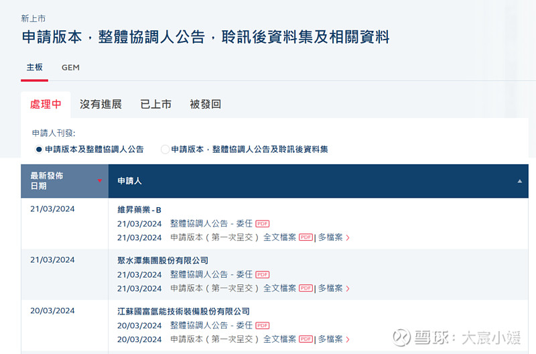Open PDF icon for 江蘇國富氫能 整體協調人公告
536x354 pixels.
coord(262,326)
